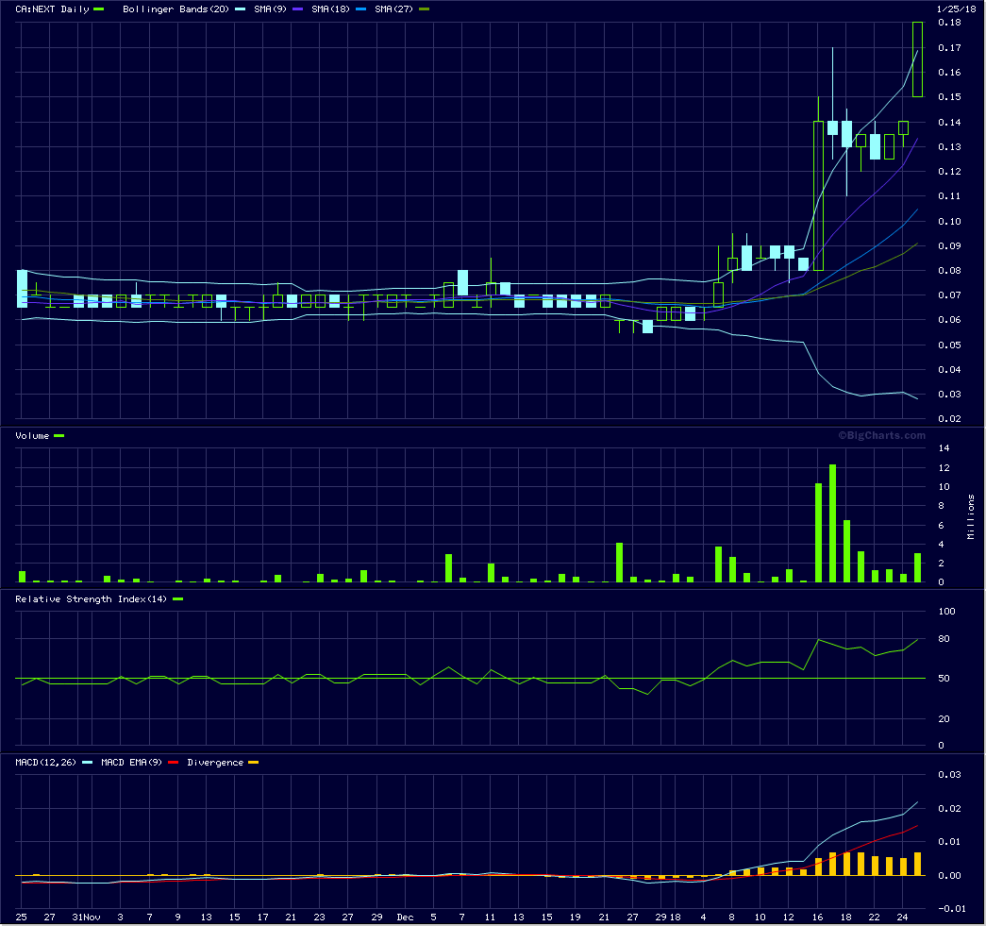Click the green swatch beside CA:NEXT Daily
Viewport: 986px width, 926px height.
pyautogui.click(x=99, y=9)
